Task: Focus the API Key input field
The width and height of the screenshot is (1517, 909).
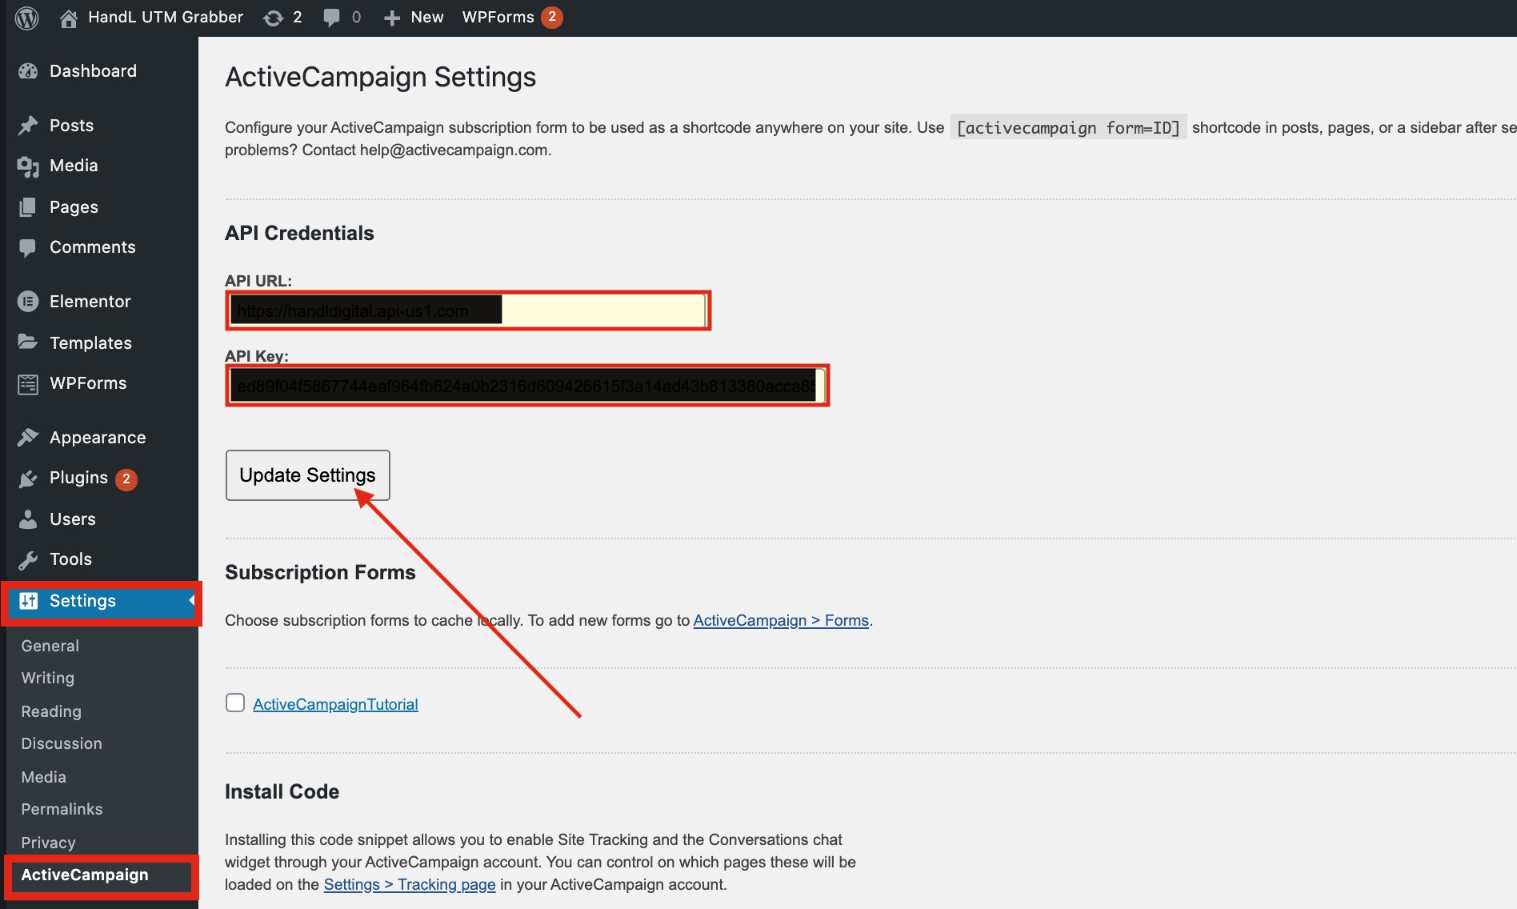Action: [526, 386]
